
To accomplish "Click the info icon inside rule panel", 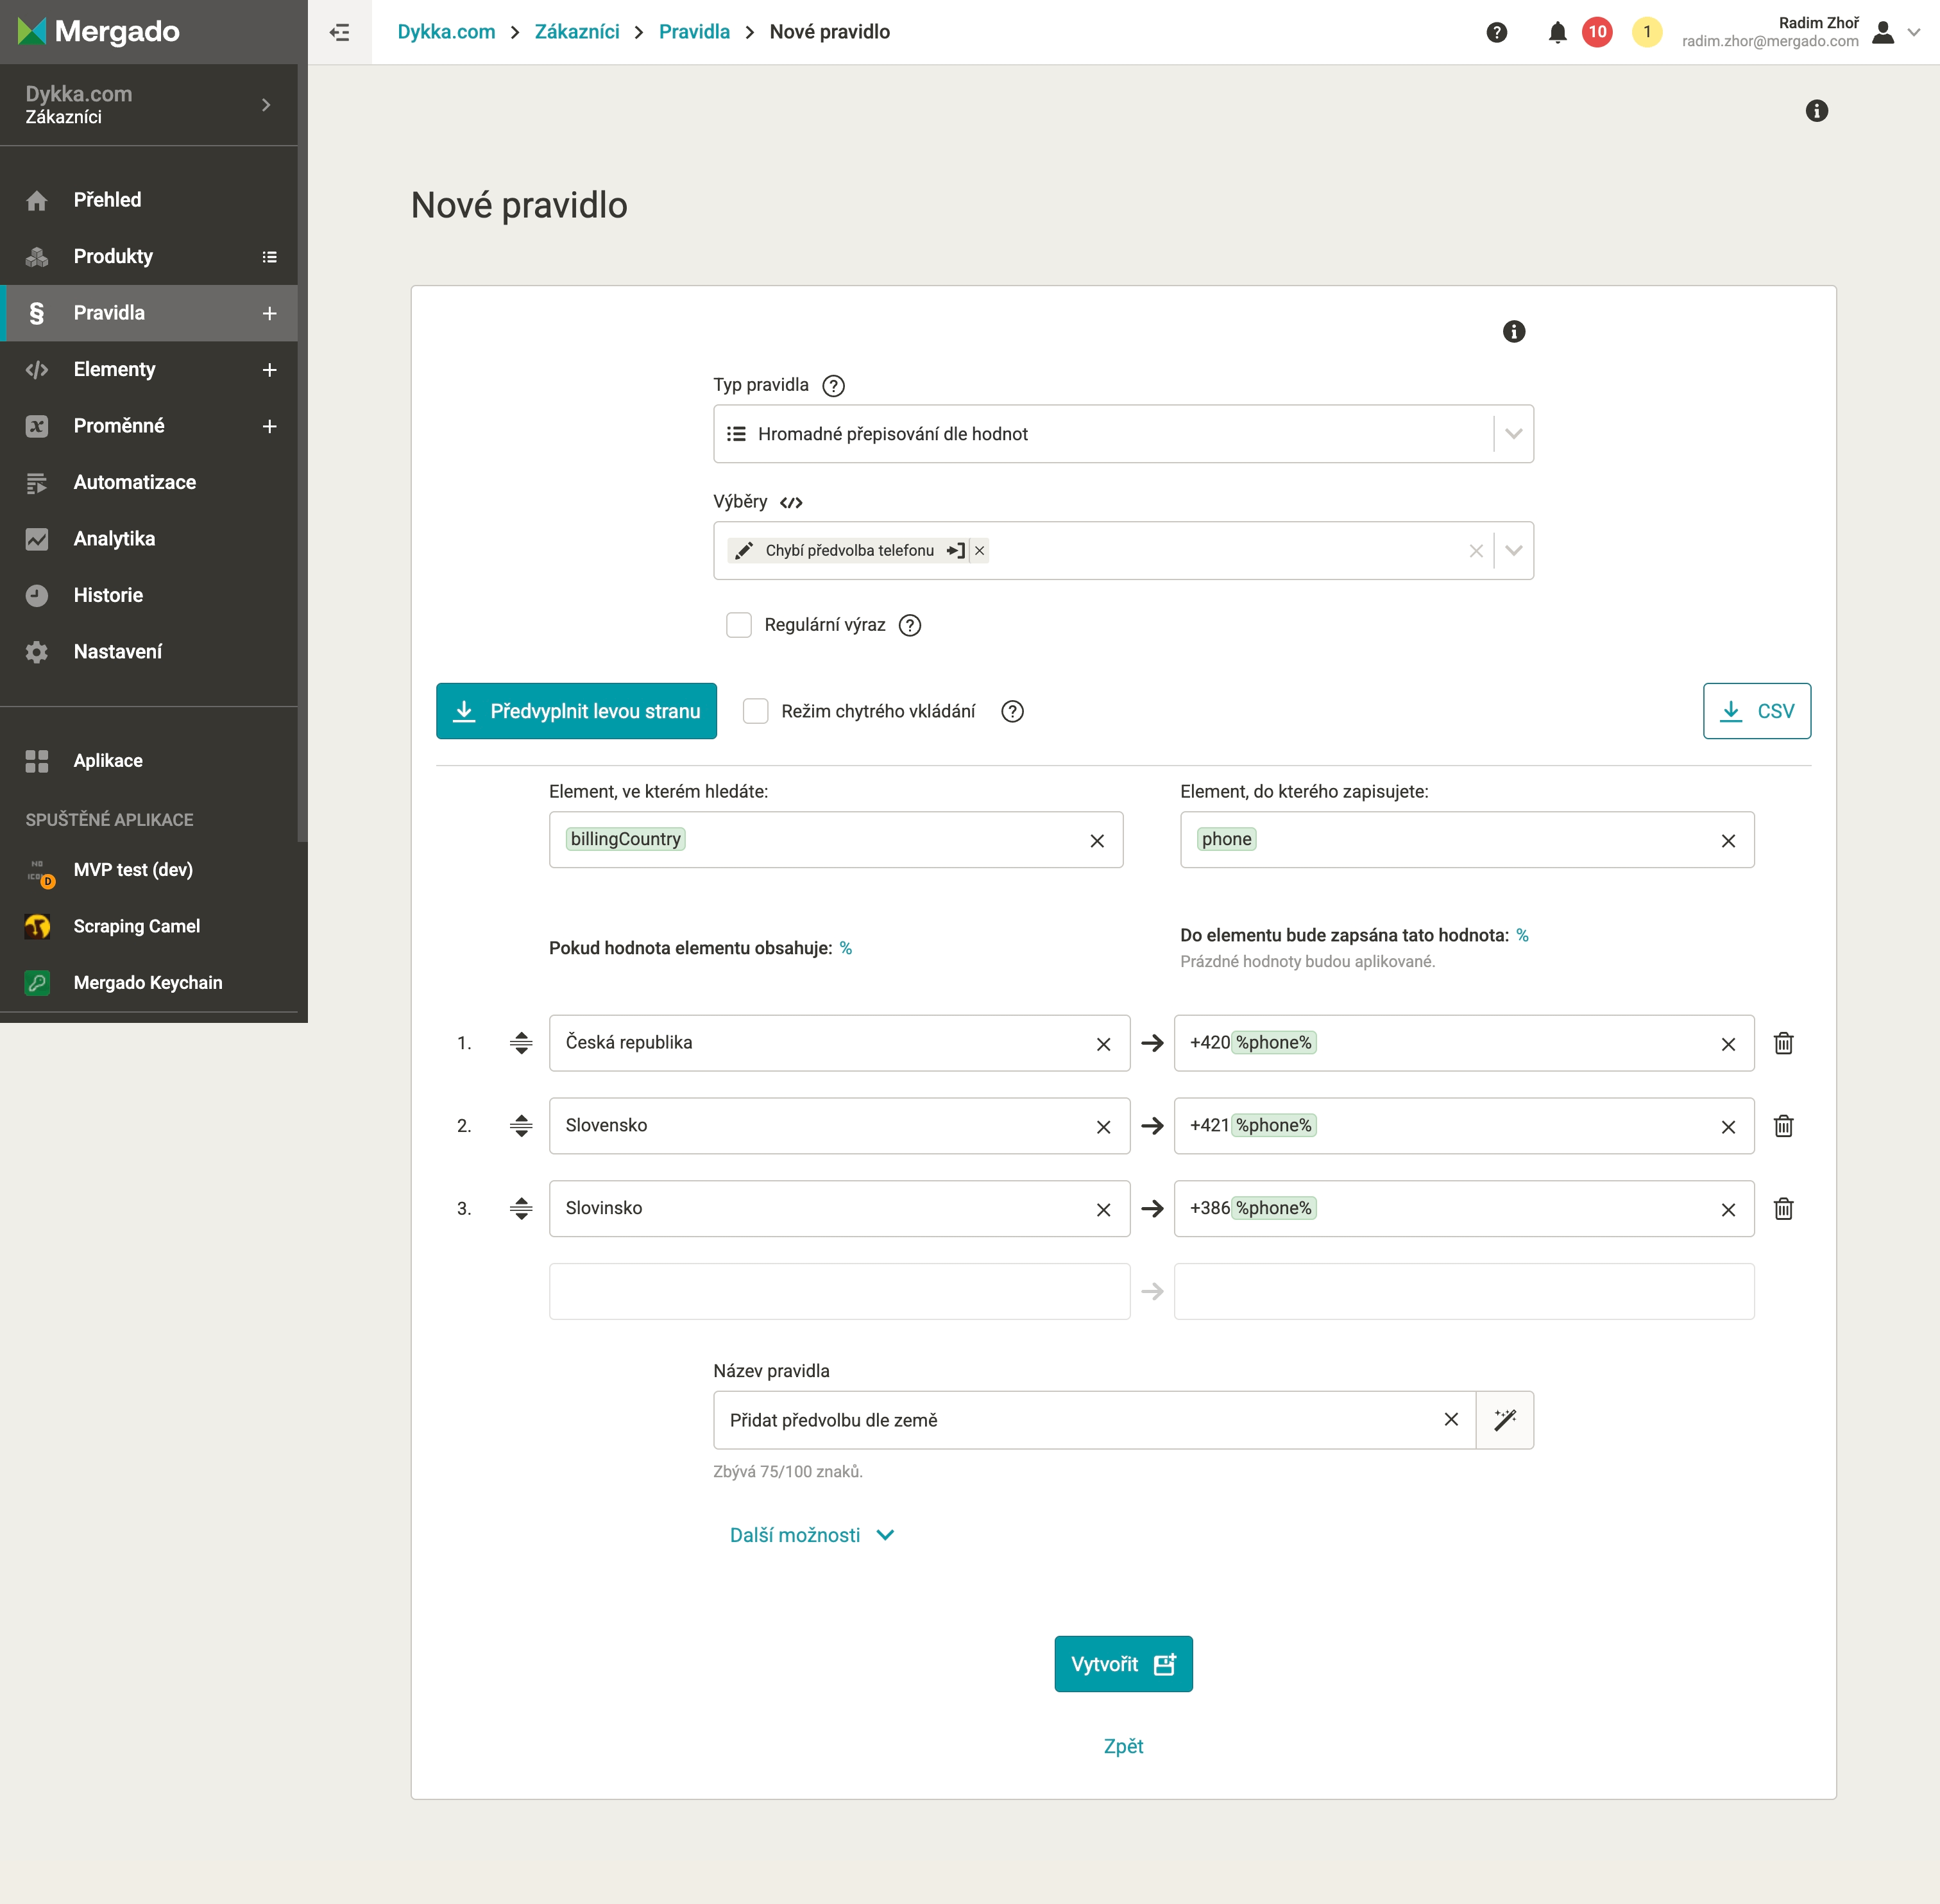I will [1513, 332].
